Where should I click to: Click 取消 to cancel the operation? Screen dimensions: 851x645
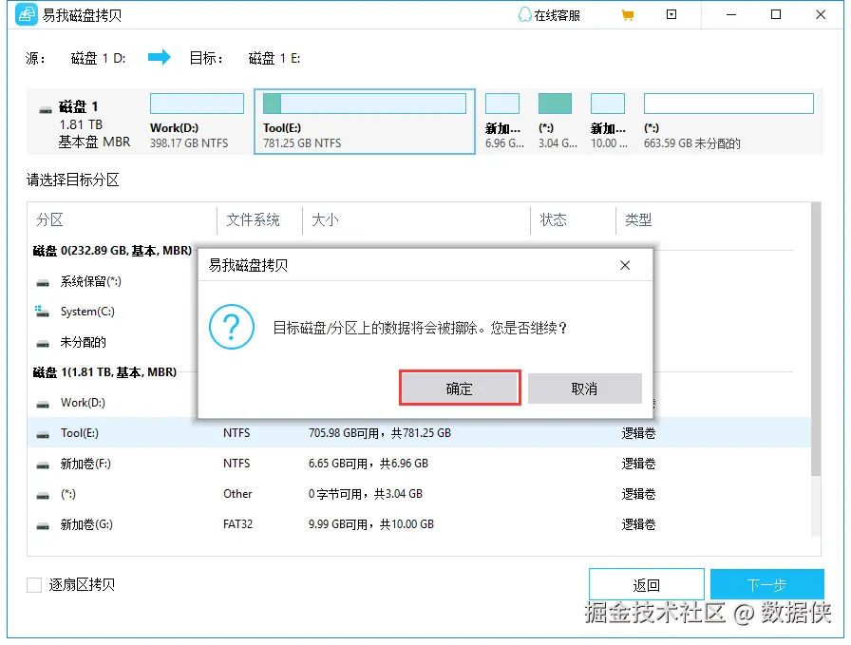tap(584, 388)
